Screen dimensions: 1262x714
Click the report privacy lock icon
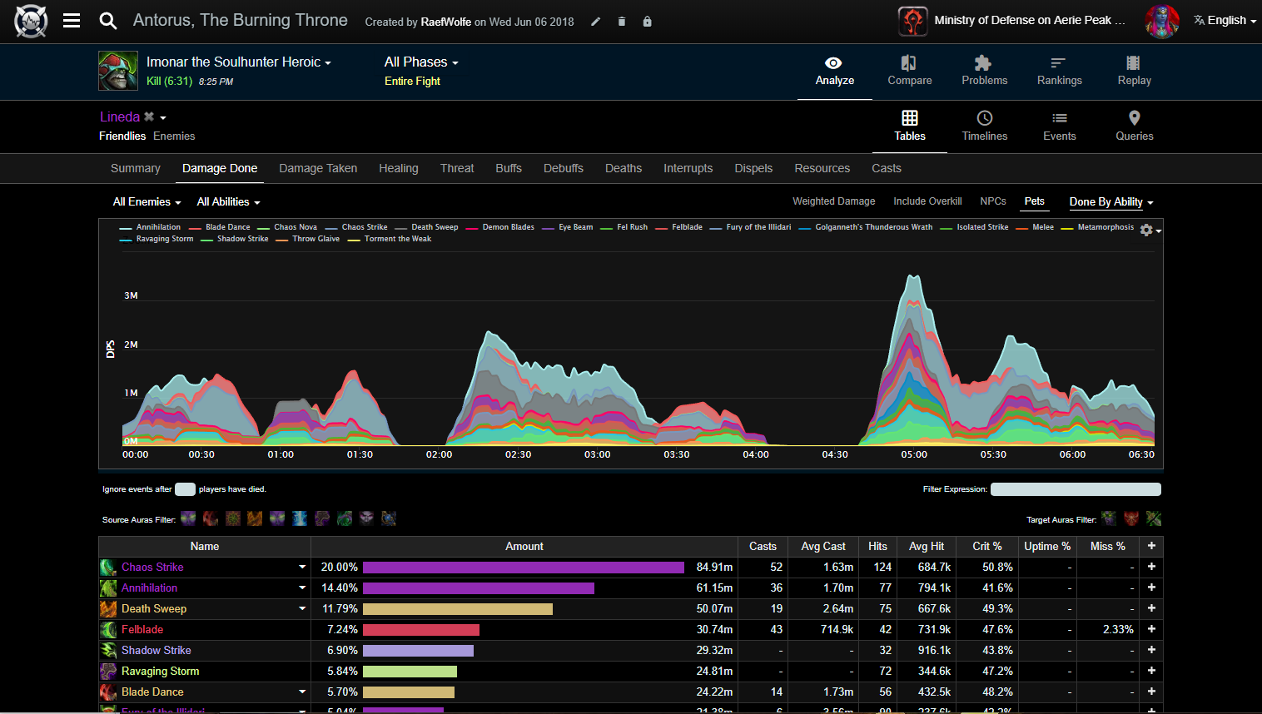[647, 22]
